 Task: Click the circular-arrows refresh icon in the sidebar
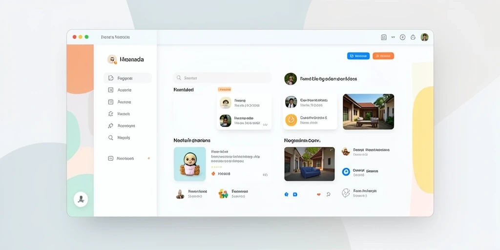[x=111, y=114]
